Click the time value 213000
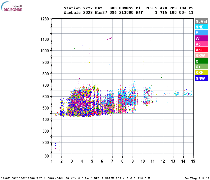Image resolution: width=210 pixels, height=180 pixels. 126,13
